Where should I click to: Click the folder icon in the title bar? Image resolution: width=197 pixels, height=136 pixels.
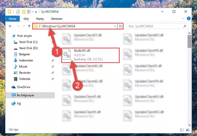pos(9,12)
